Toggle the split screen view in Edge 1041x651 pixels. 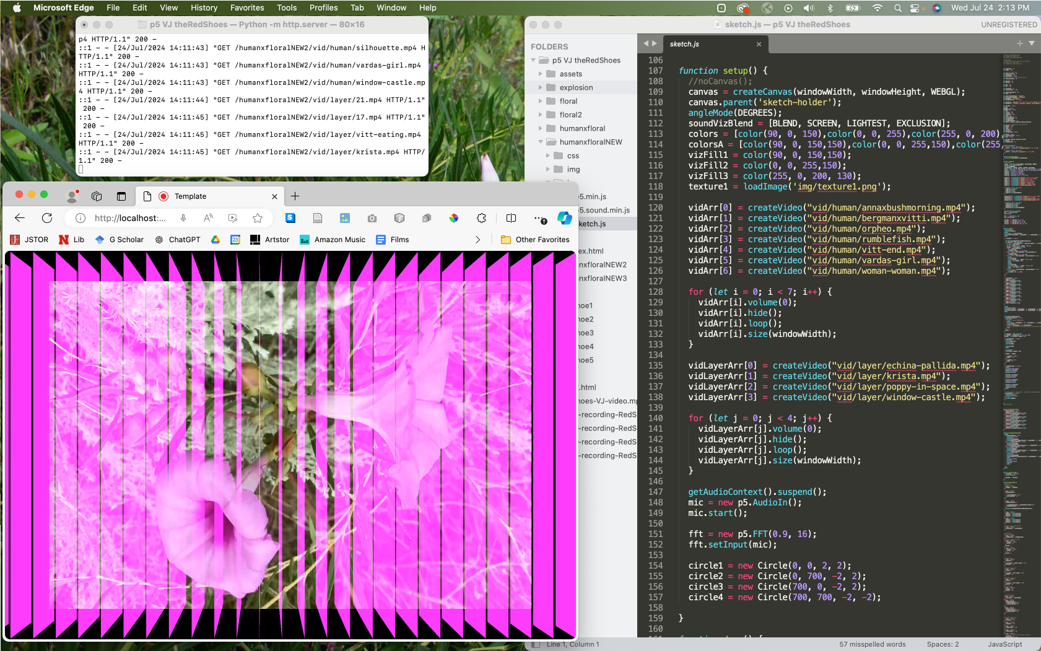coord(511,218)
